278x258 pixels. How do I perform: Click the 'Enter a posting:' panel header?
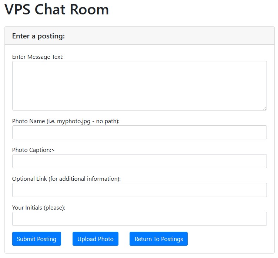point(38,36)
